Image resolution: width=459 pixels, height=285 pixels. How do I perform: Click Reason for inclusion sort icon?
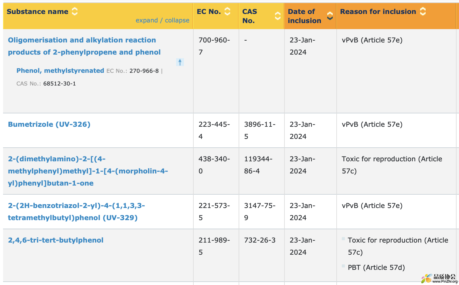coord(423,12)
